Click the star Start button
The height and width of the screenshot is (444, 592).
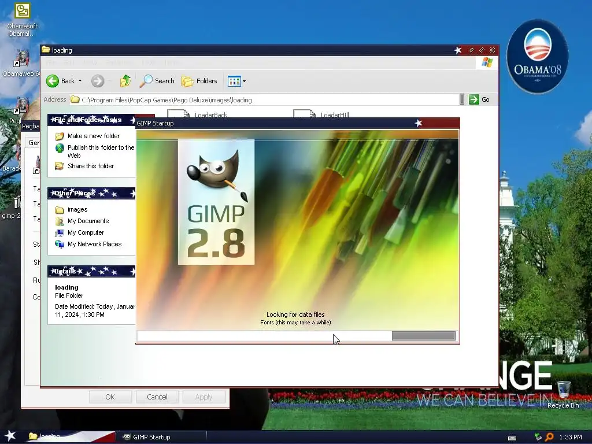tap(10, 436)
